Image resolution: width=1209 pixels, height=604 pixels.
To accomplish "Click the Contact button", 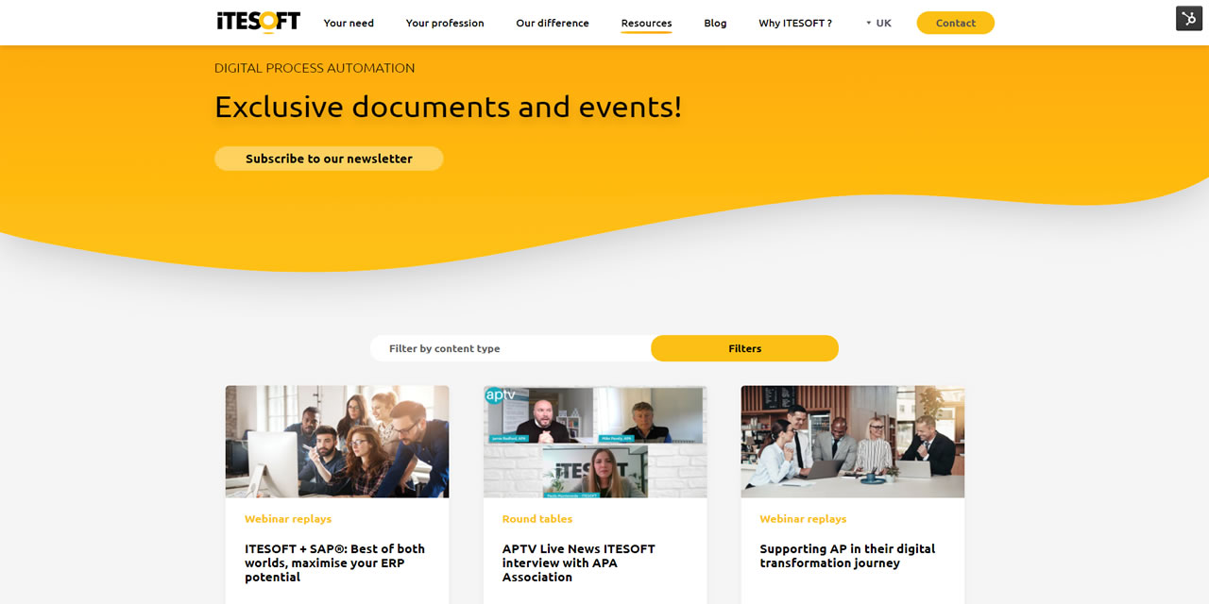I will [x=955, y=23].
